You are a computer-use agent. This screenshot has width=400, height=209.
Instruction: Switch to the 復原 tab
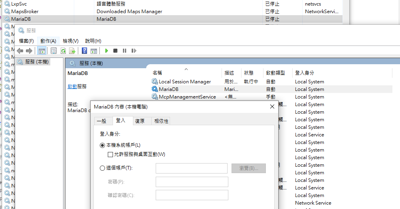[142, 121]
